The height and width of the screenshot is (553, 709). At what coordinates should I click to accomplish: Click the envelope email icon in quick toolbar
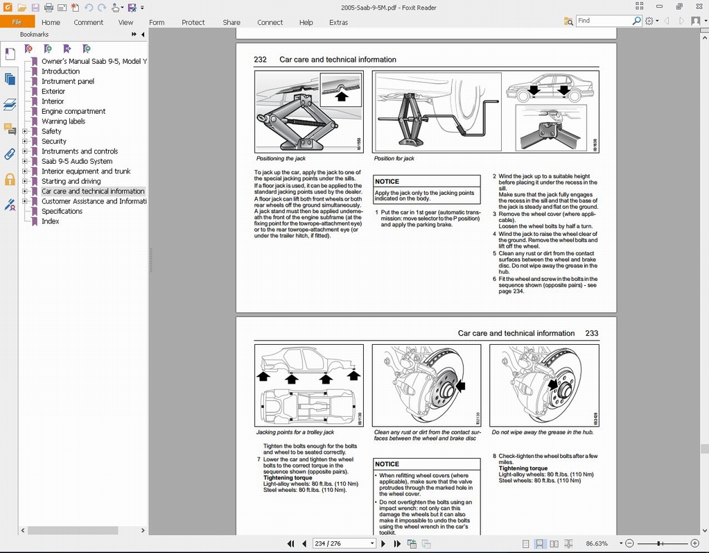click(x=62, y=8)
